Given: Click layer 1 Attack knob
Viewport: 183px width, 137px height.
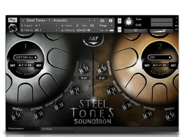Looking at the screenshot, I should click(38, 115).
